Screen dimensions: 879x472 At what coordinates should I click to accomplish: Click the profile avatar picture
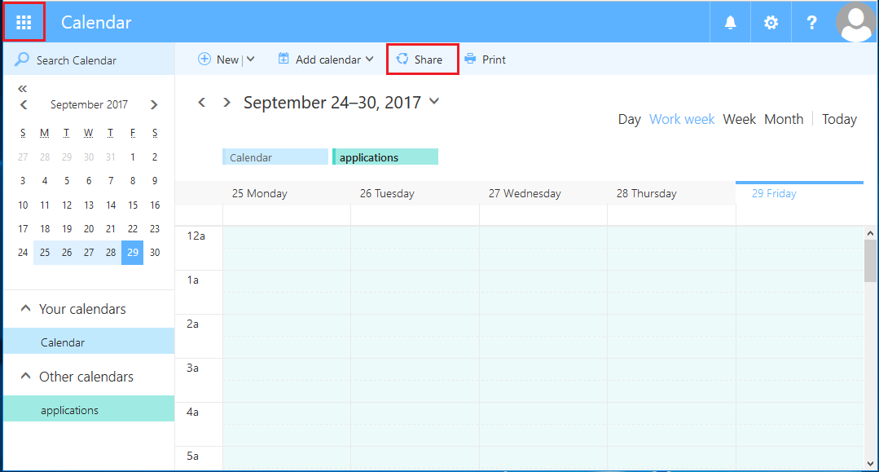(x=855, y=21)
